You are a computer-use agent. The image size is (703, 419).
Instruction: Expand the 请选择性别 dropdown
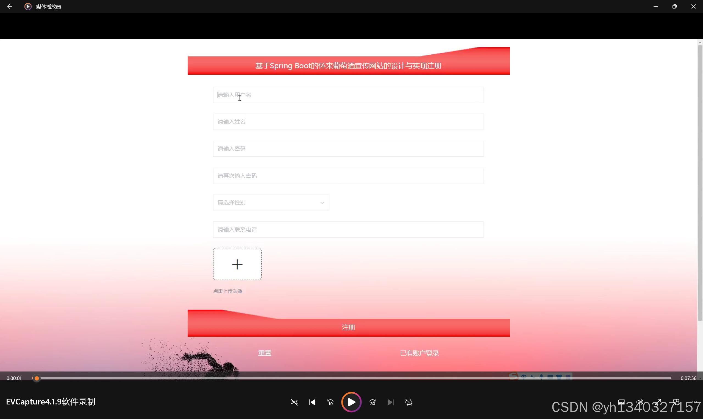[x=271, y=203]
